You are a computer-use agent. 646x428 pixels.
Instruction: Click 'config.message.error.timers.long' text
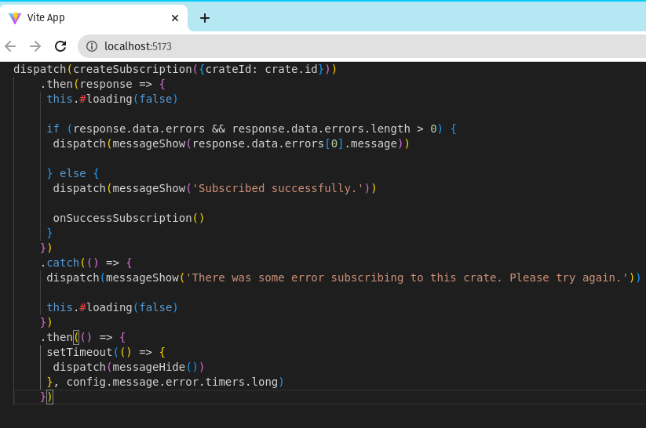(172, 382)
